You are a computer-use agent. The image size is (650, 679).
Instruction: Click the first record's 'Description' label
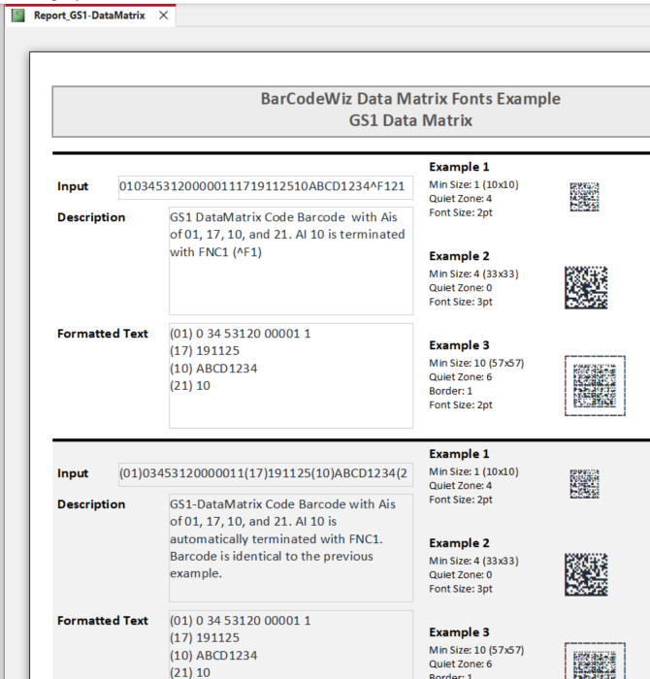[91, 217]
